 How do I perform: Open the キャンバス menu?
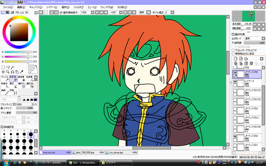pyautogui.click(x=36, y=7)
